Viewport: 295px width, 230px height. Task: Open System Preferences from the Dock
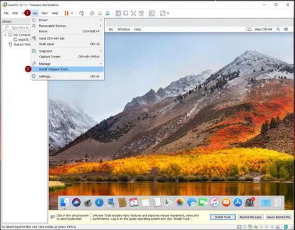coord(250,202)
